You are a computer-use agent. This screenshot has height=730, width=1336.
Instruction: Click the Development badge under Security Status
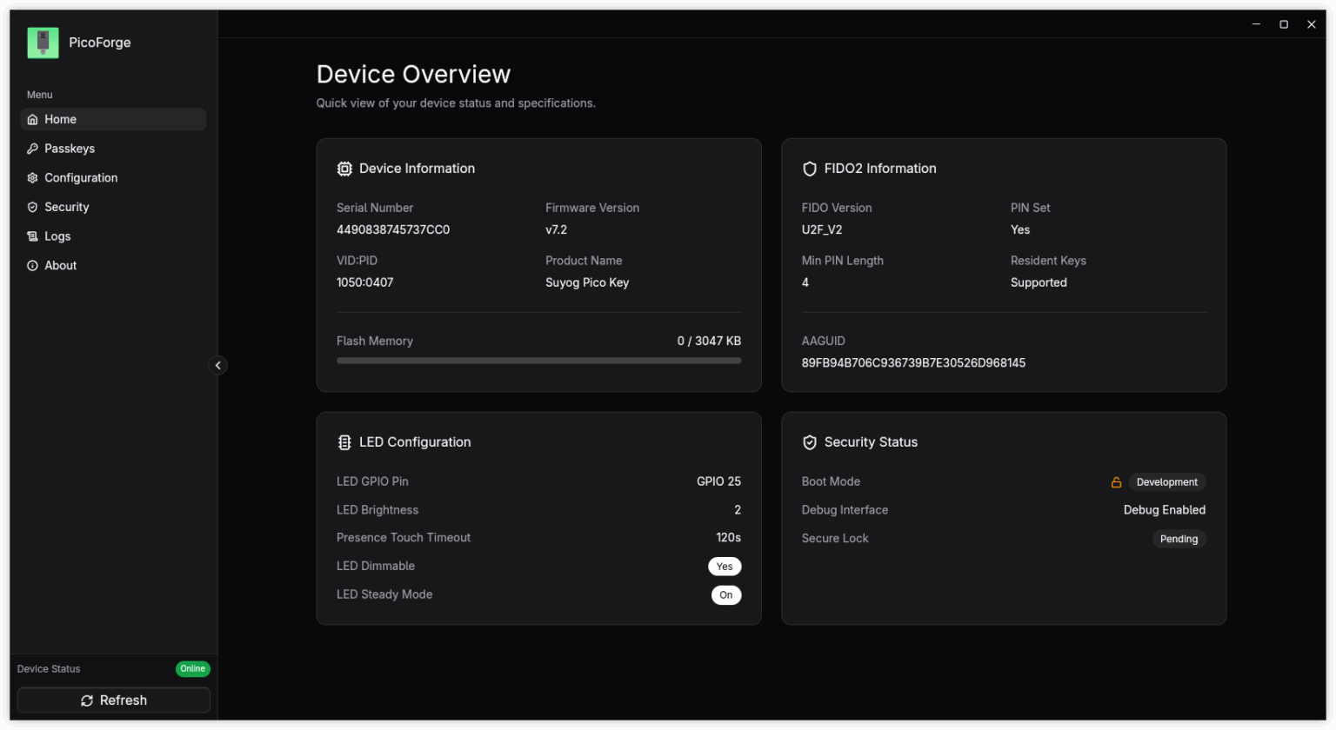pyautogui.click(x=1166, y=481)
